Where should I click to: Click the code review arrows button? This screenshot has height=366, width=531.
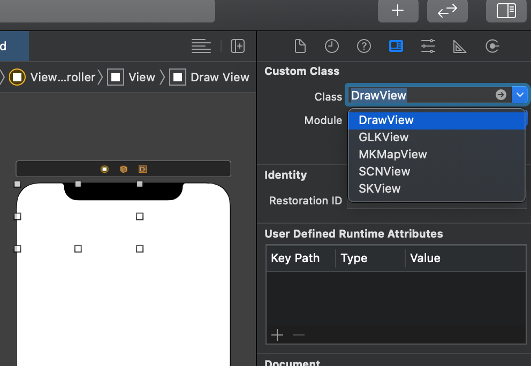(x=447, y=11)
